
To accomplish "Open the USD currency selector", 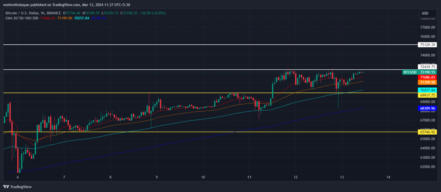I will tap(425, 13).
